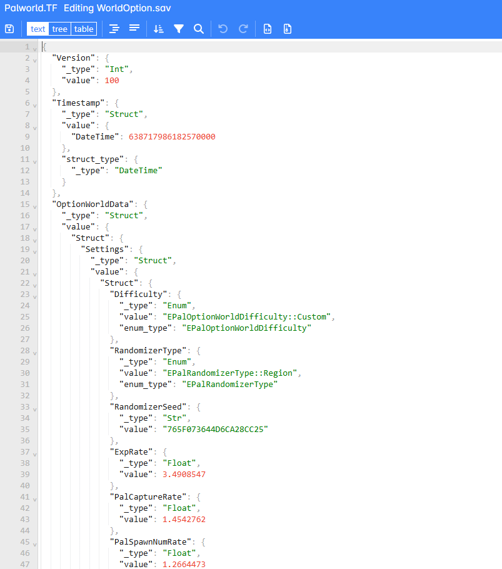502x569 pixels.
Task: Click the "RandomizerSeed" key
Action: click(x=148, y=407)
